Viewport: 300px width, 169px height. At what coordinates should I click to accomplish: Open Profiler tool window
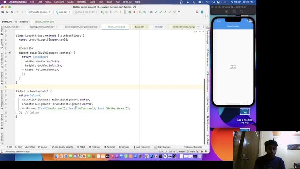[x=30, y=147]
